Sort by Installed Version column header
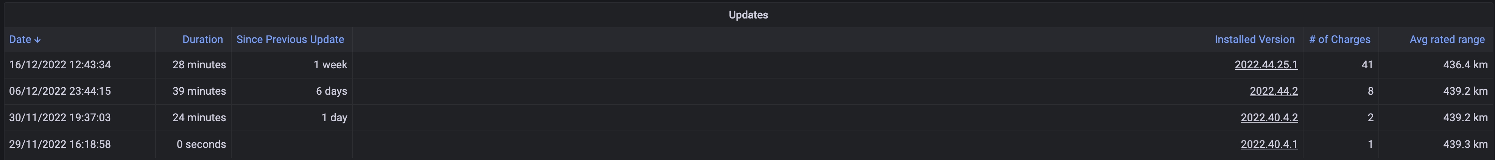The height and width of the screenshot is (160, 1495). coord(1254,39)
